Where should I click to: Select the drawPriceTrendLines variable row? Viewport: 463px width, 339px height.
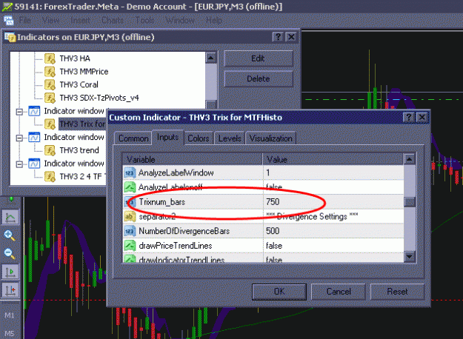[x=263, y=246]
